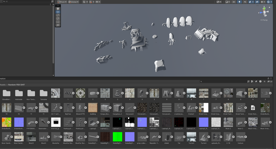Toggle grid visibility icon in Scene toolbar
276x149 pixels.
tap(84, 2)
